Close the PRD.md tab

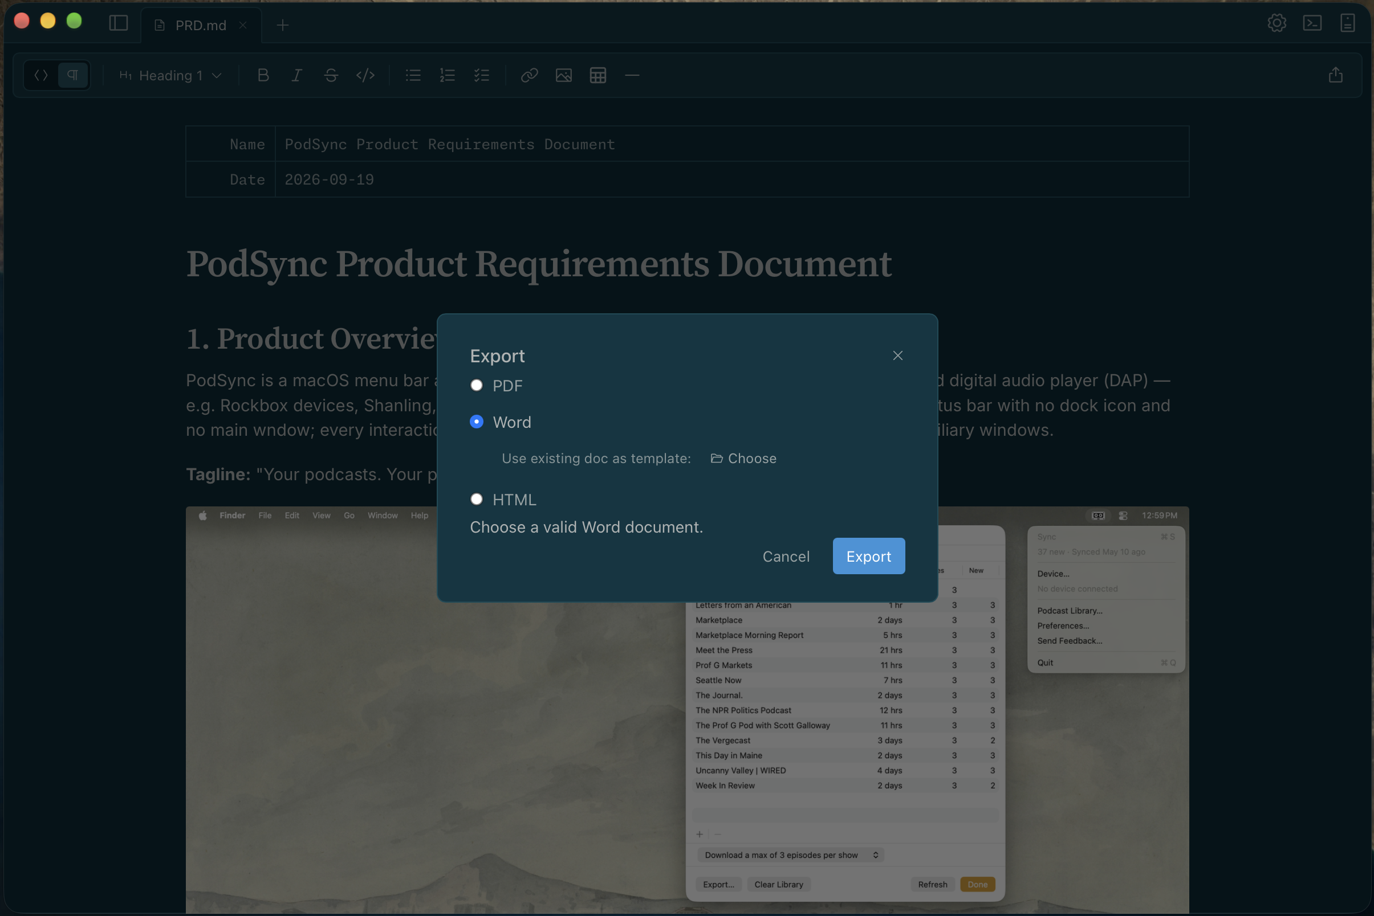(243, 25)
